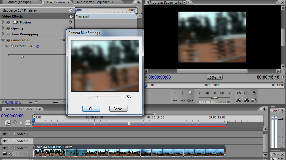The image size is (286, 160).
Task: Click the blurred preview in Camera Blur Settings
Action: coord(105,66)
